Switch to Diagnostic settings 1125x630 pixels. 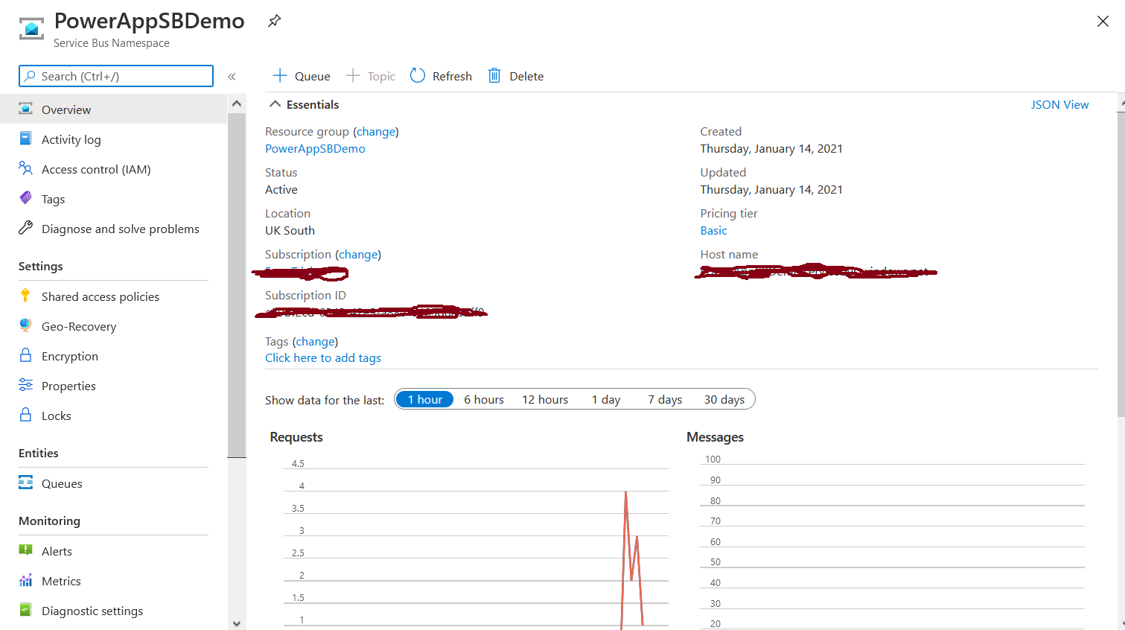92,611
